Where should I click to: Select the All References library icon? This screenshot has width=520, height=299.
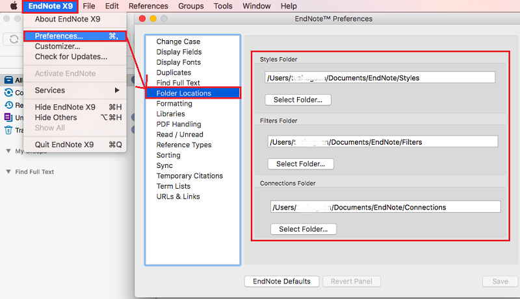point(8,80)
